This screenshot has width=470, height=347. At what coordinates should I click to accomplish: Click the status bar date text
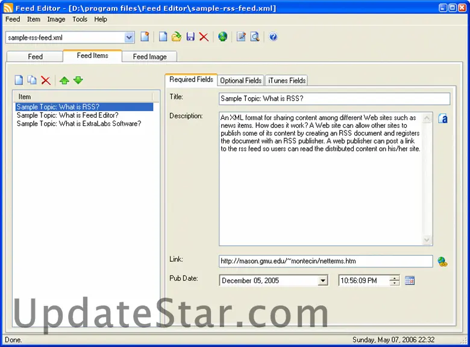[393, 340]
